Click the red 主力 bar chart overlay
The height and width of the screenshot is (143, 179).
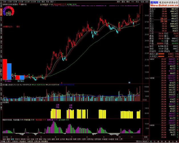(x=5, y=69)
